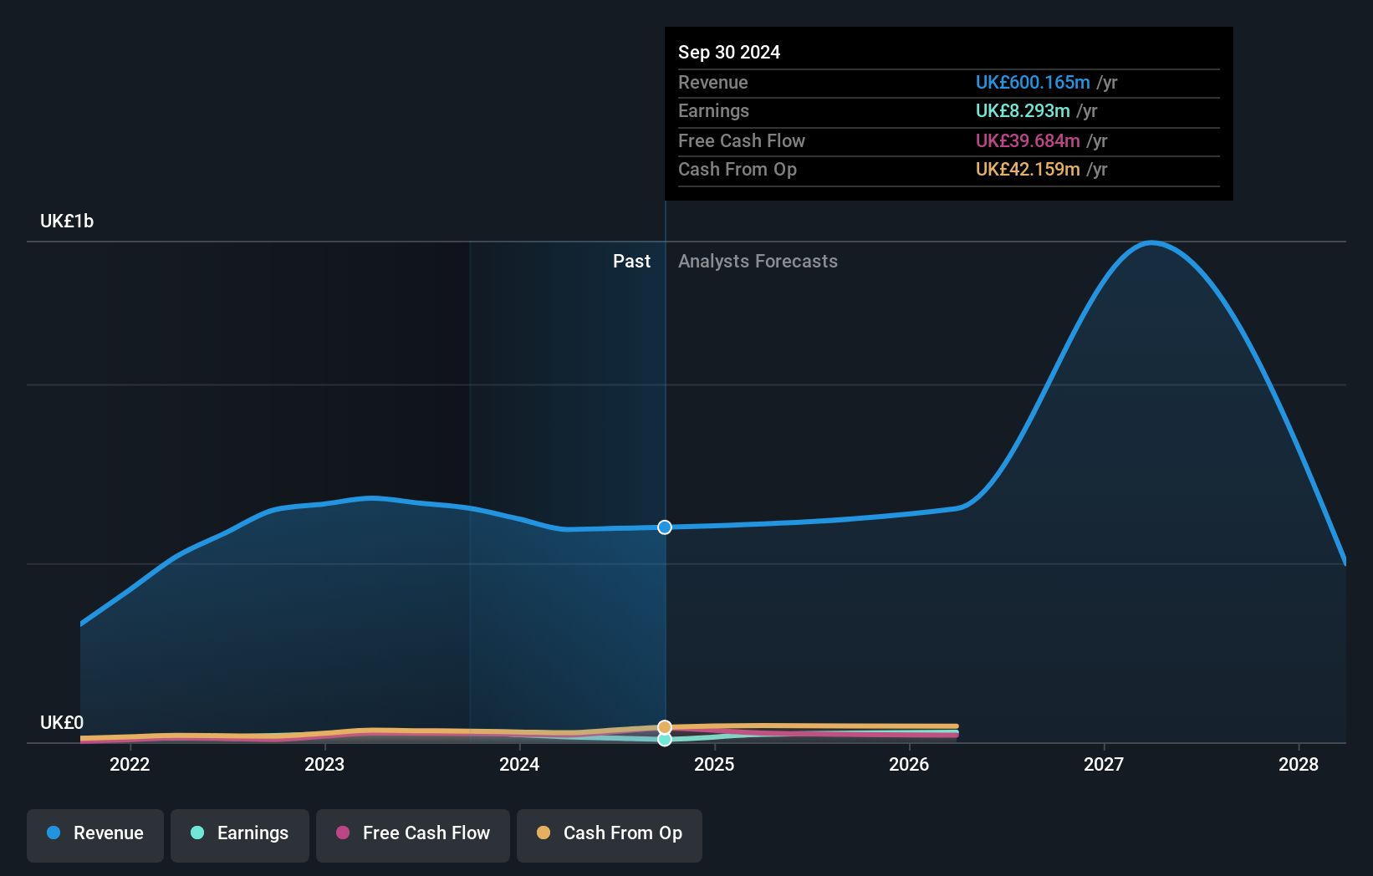Click the Past section label
The width and height of the screenshot is (1373, 876).
(x=631, y=262)
